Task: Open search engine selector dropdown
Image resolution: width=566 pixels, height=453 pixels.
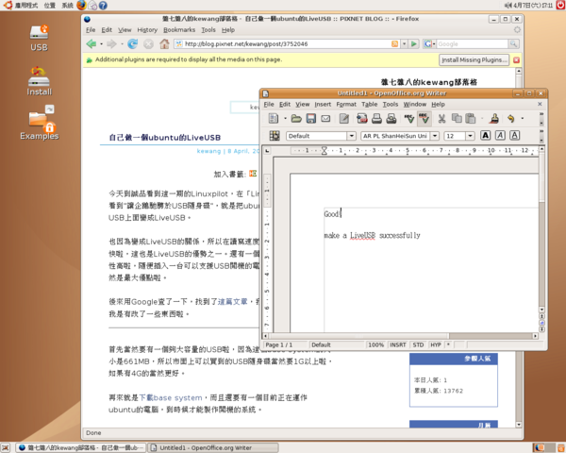Action: 429,44
